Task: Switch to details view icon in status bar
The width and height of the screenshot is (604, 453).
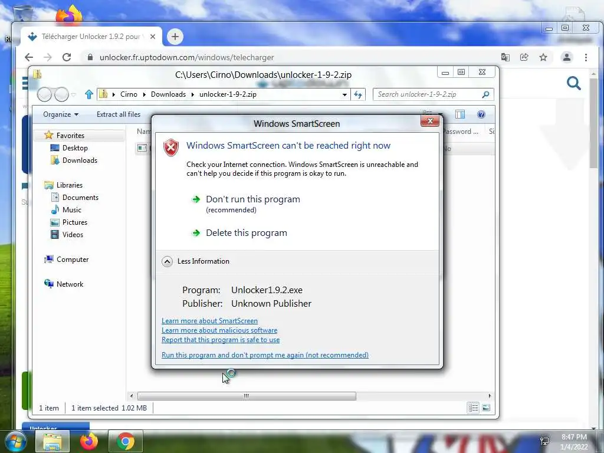Action: 473,408
